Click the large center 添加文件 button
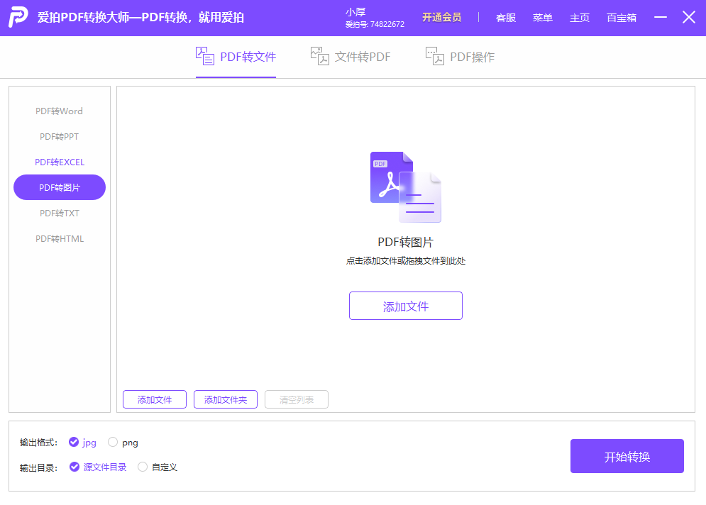The height and width of the screenshot is (505, 706). coord(406,306)
